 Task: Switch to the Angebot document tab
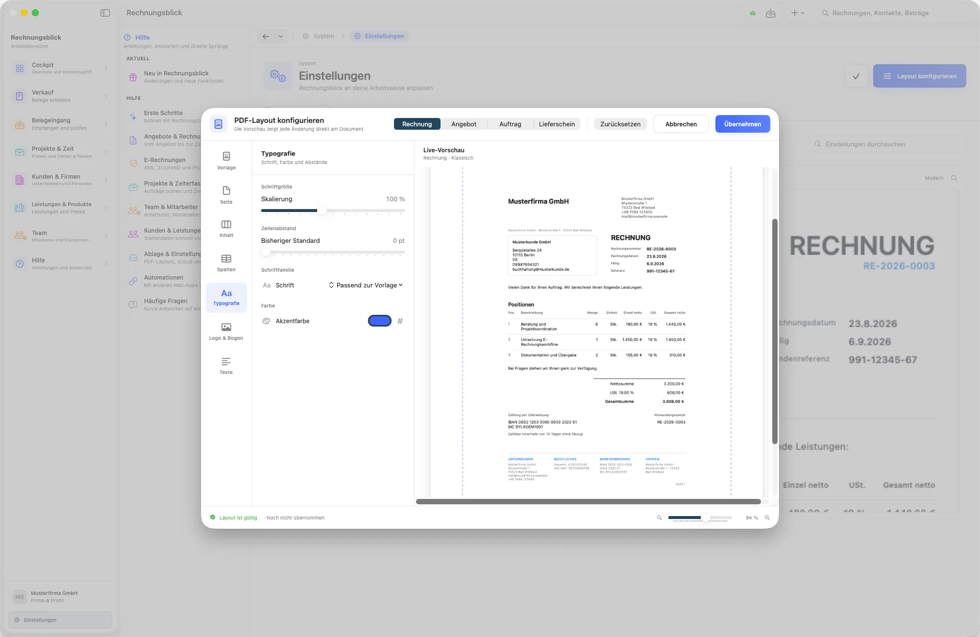[x=464, y=124]
